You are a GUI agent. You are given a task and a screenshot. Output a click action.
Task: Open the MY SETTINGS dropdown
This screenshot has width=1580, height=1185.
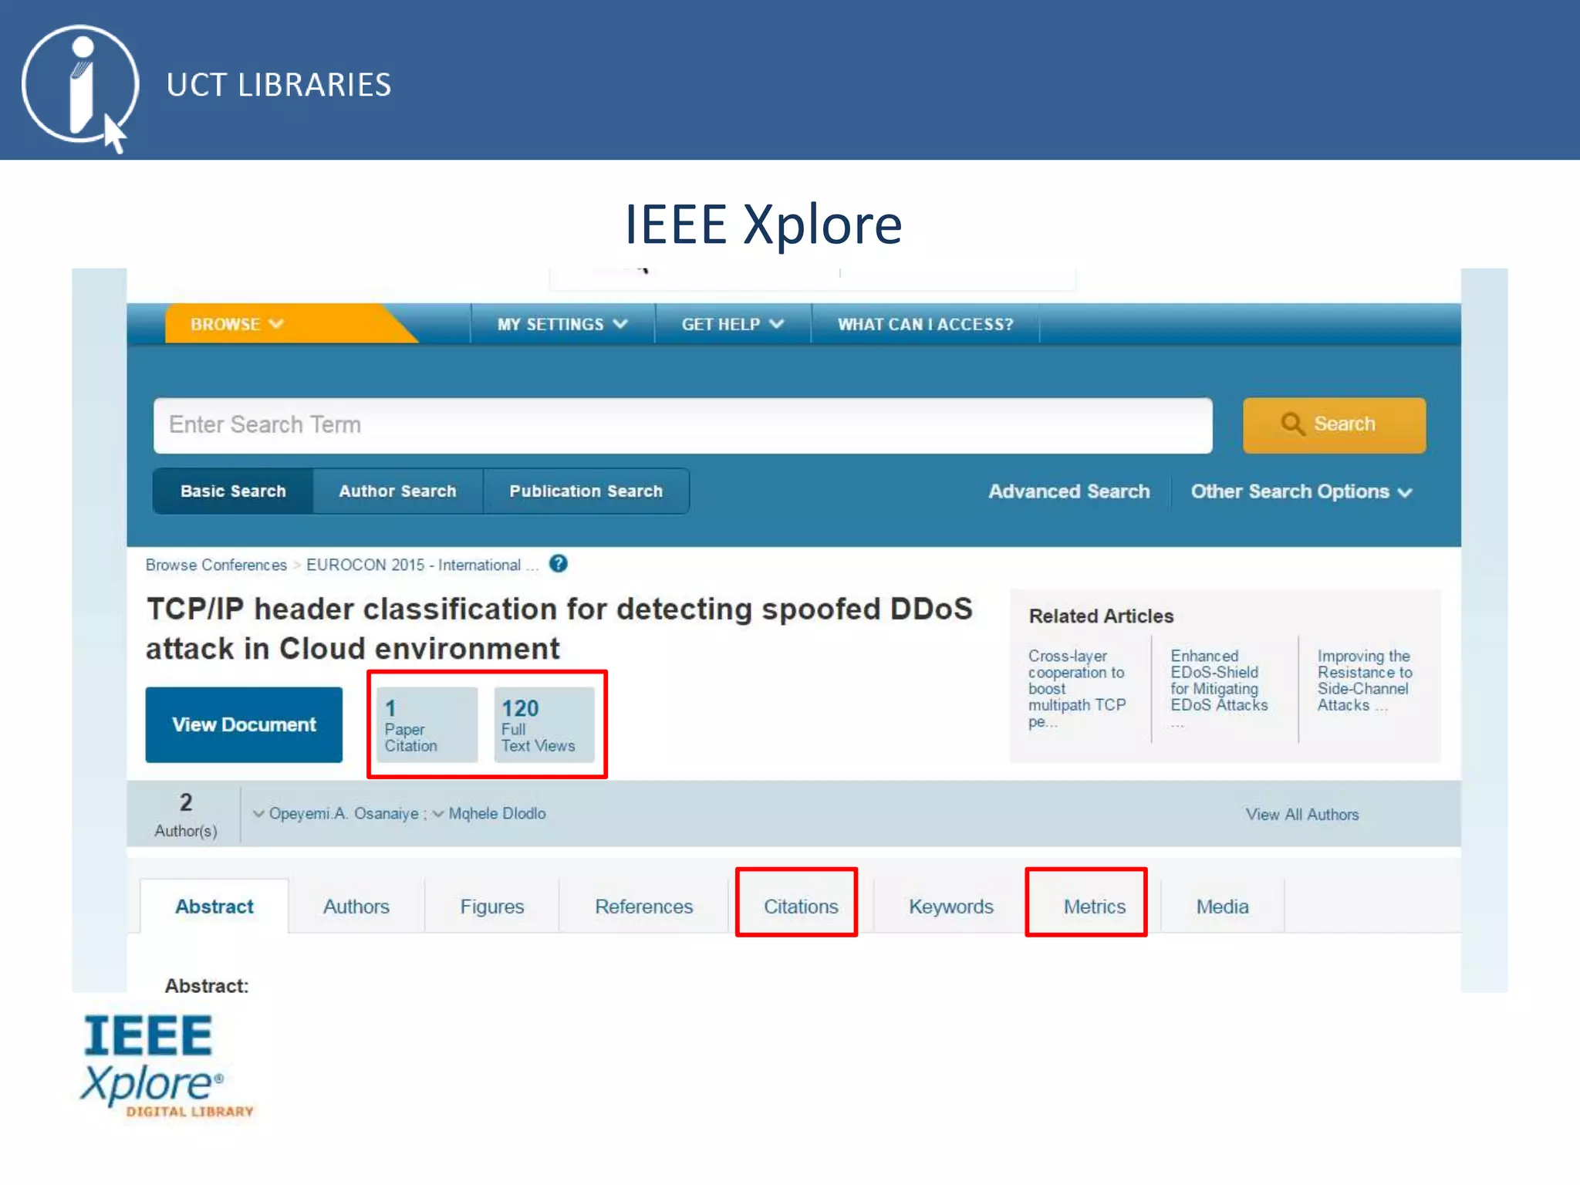click(562, 324)
